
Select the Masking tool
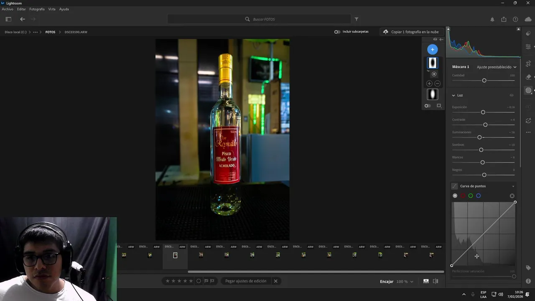point(528,90)
